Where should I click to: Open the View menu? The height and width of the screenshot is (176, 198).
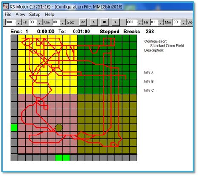click(x=20, y=15)
